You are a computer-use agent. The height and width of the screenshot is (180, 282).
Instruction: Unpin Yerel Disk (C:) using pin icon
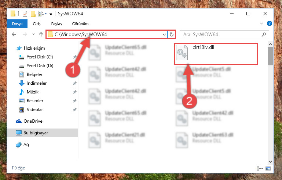[x=74, y=57]
